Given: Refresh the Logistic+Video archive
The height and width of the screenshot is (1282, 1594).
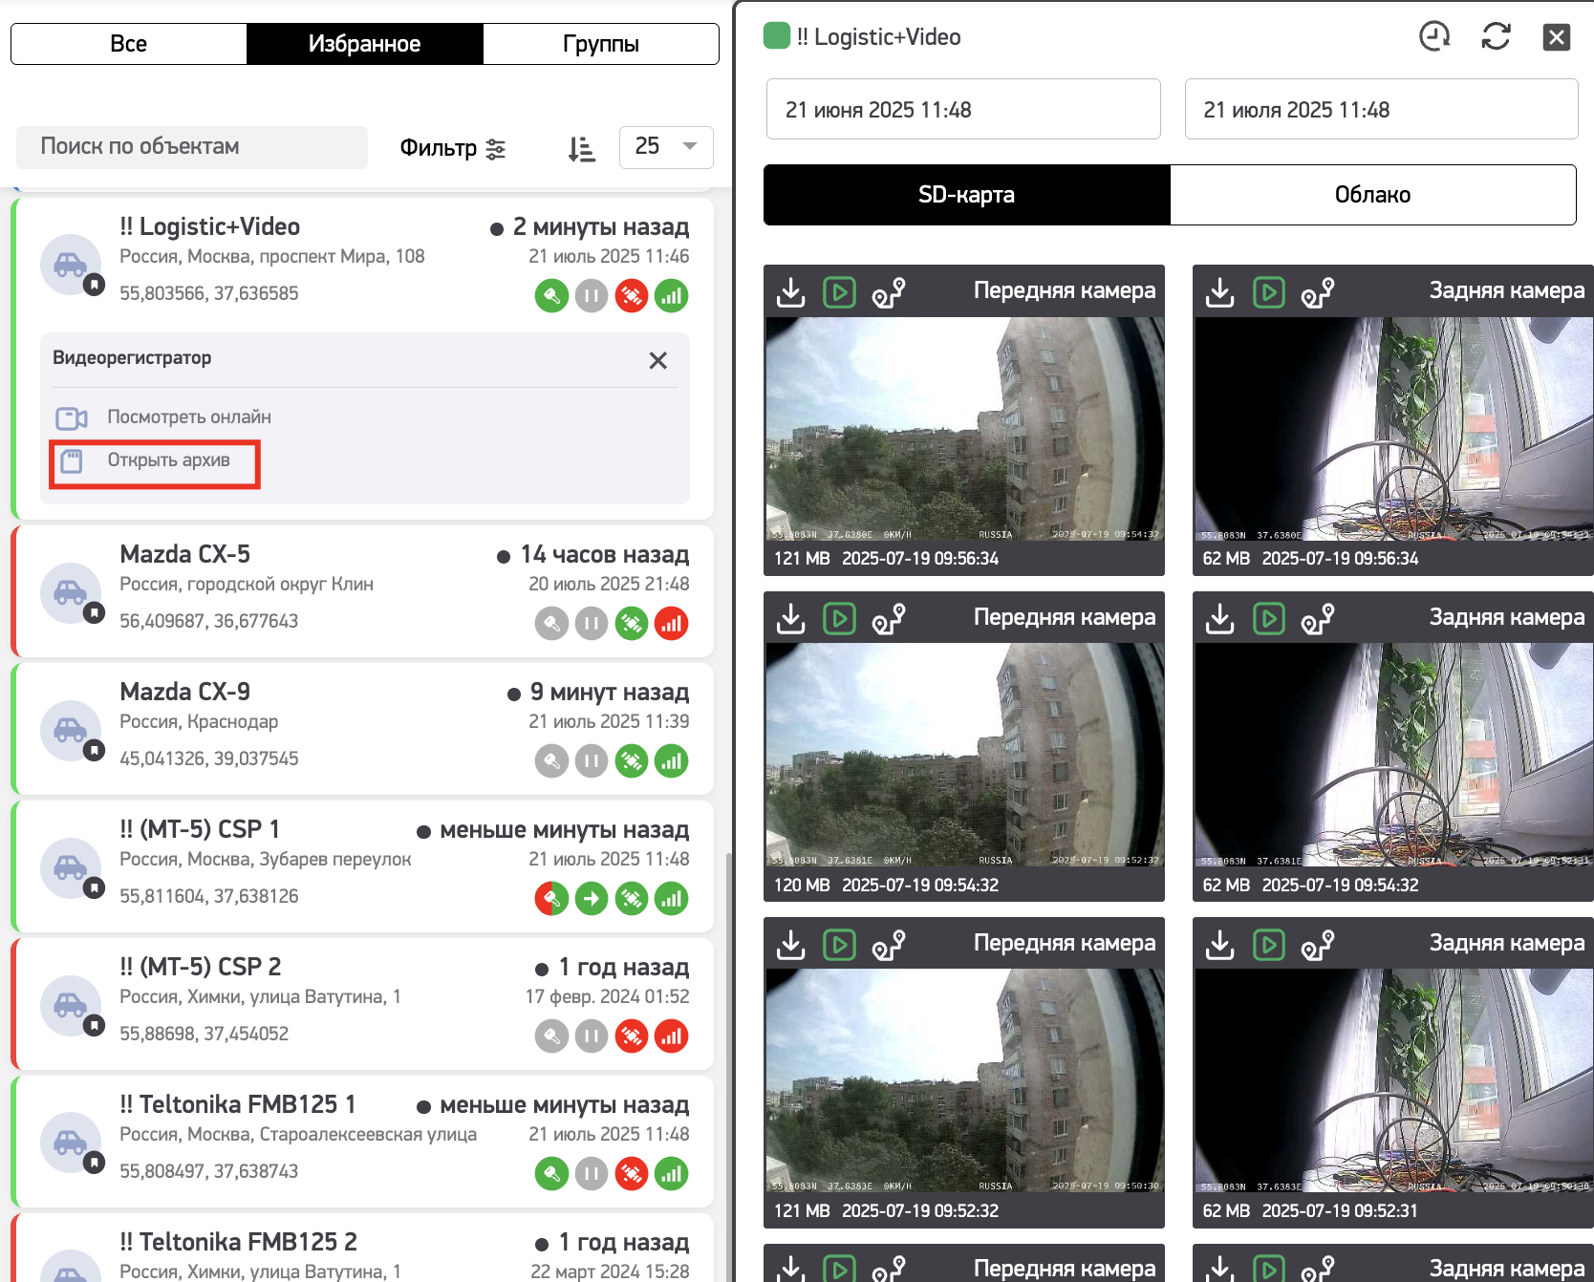Looking at the screenshot, I should [x=1497, y=37].
